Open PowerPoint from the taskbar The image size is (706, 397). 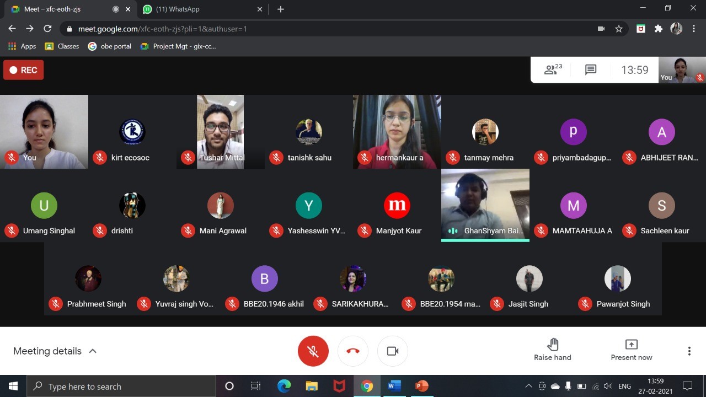422,386
